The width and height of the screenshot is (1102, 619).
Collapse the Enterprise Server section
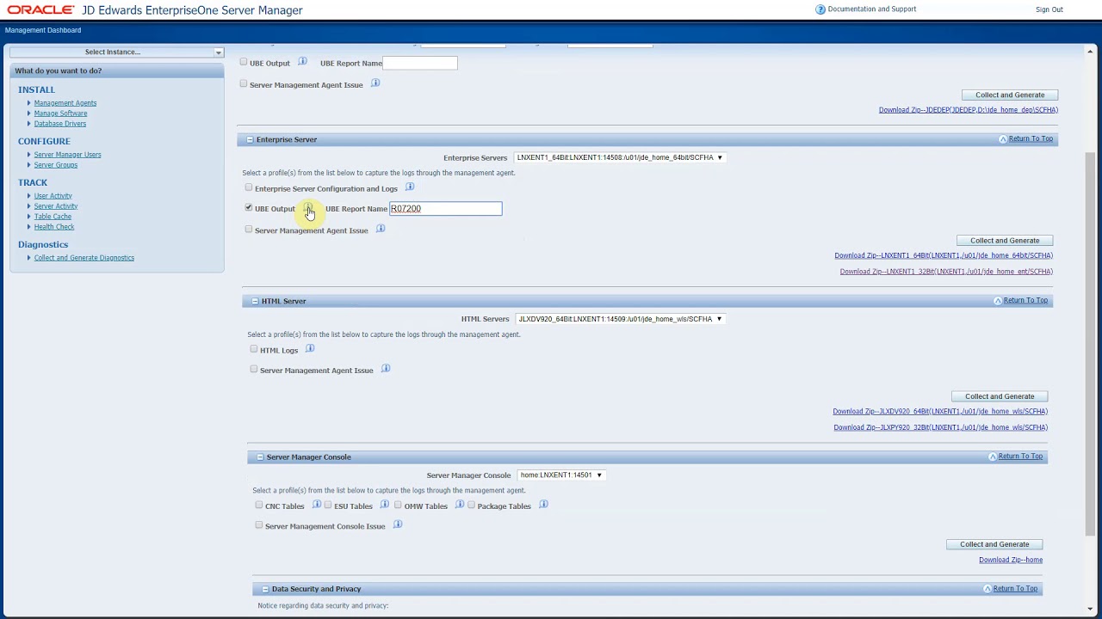tap(250, 139)
